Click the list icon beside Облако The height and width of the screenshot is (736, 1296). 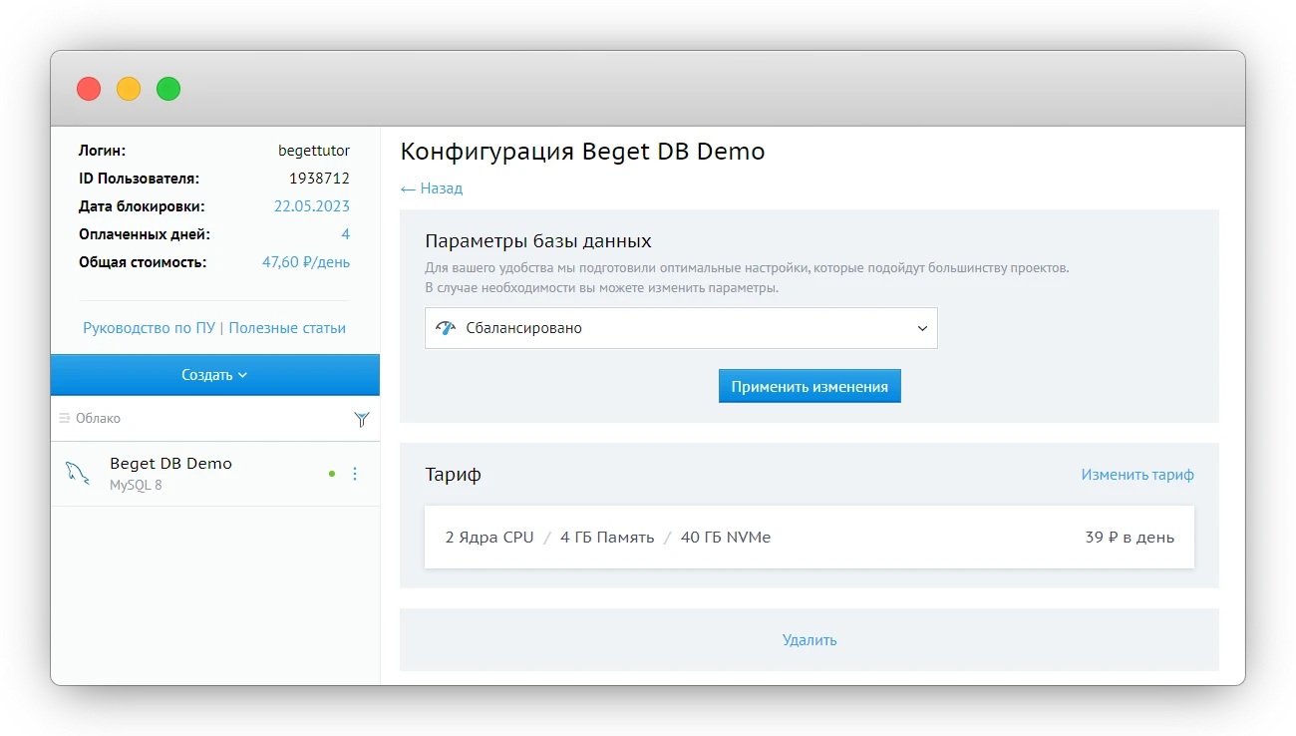pyautogui.click(x=65, y=419)
